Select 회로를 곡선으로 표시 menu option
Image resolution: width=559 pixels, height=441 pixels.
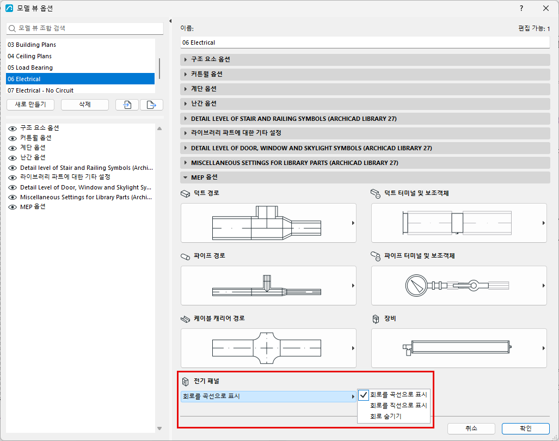click(x=394, y=395)
